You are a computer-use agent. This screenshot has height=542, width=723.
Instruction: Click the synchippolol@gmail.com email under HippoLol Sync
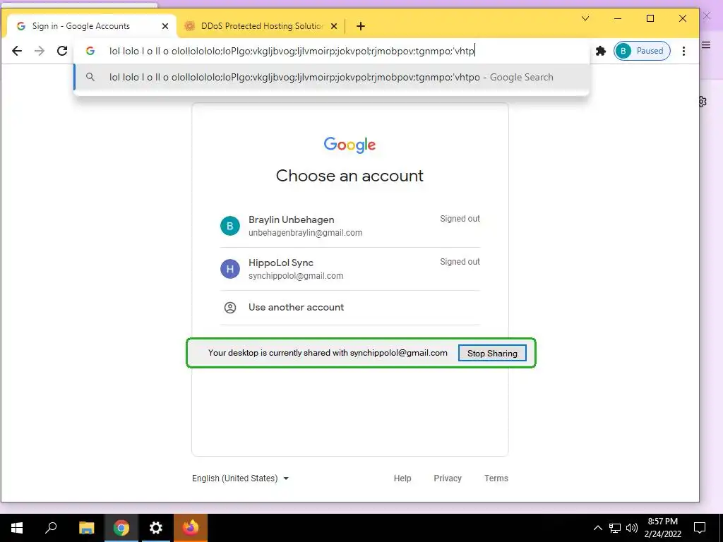296,276
